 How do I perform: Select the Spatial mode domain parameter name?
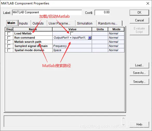[x=29, y=50]
